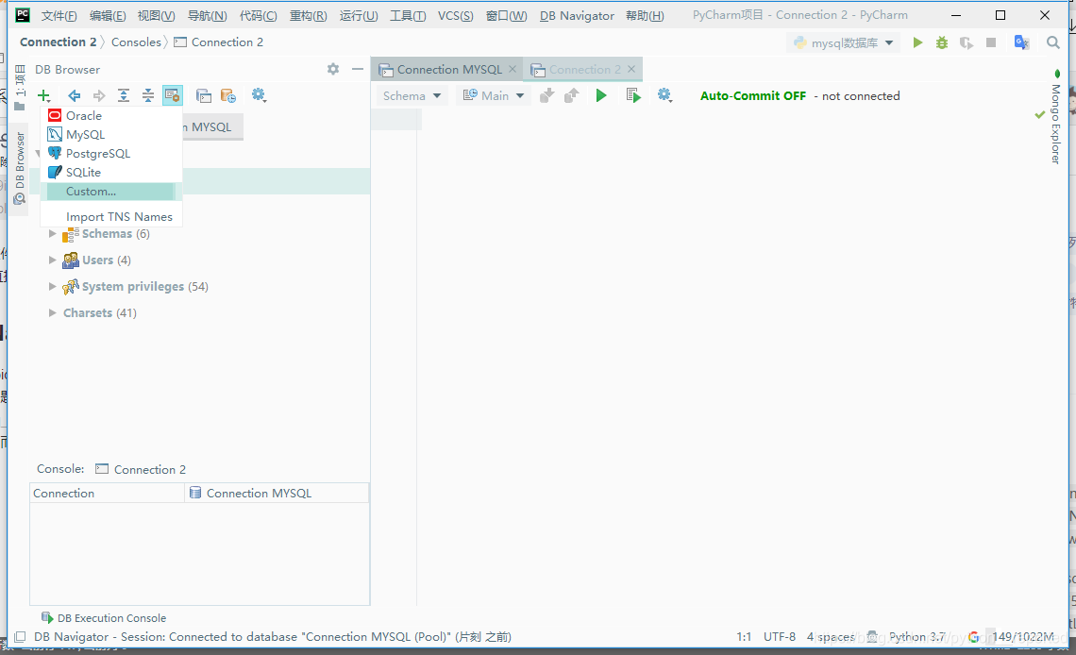
Task: Open DB Browser toolbar blue gear settings
Action: (259, 95)
